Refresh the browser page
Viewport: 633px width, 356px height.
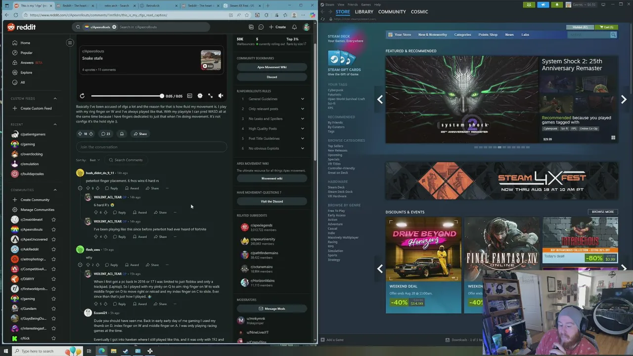tap(16, 15)
